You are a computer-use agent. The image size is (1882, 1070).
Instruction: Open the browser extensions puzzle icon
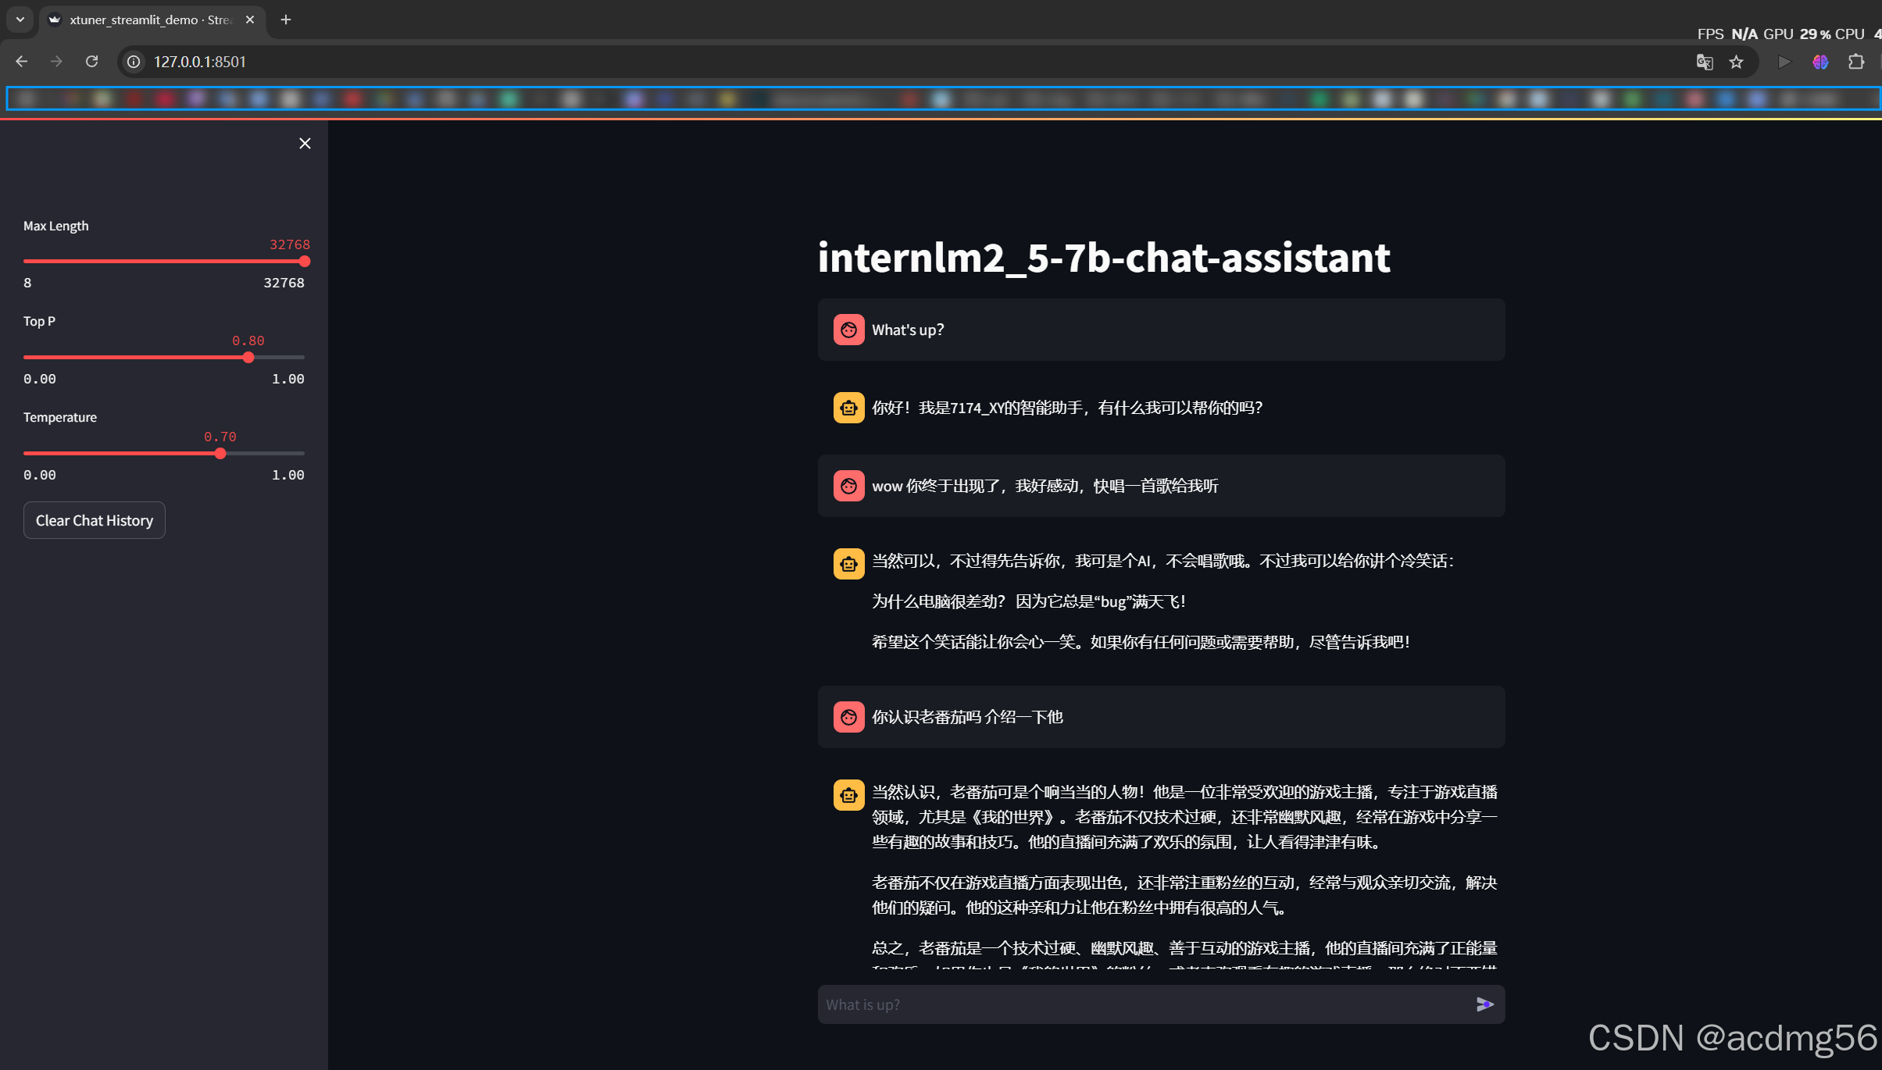click(1856, 62)
